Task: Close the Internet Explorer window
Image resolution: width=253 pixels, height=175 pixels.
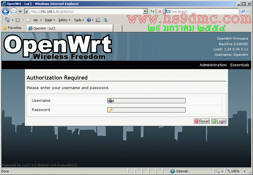Action: click(249, 3)
